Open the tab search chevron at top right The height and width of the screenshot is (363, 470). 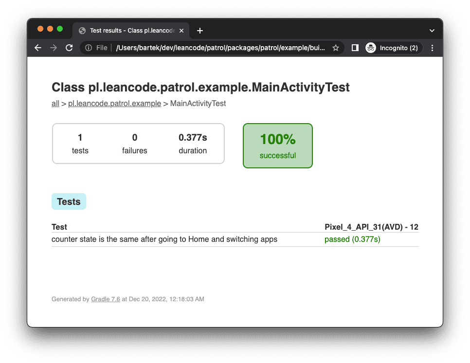click(432, 30)
